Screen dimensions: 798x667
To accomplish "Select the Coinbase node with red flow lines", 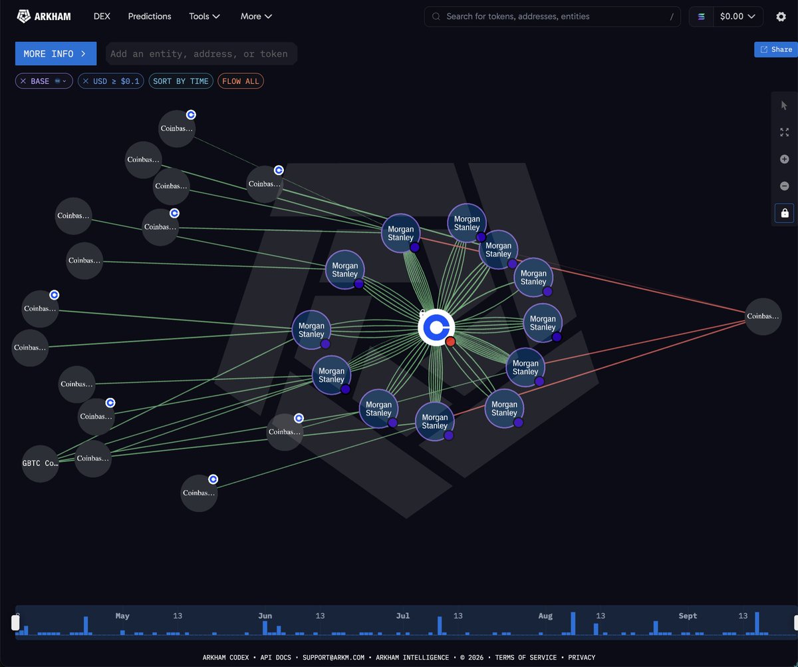I will (x=763, y=316).
